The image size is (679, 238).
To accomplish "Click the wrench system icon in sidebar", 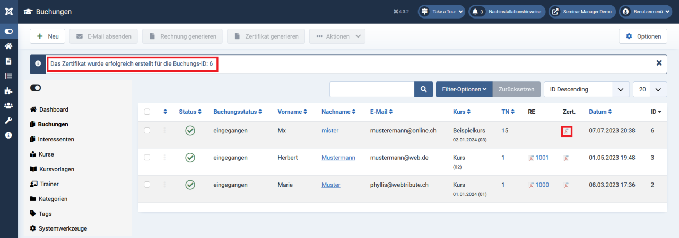I will tap(8, 120).
